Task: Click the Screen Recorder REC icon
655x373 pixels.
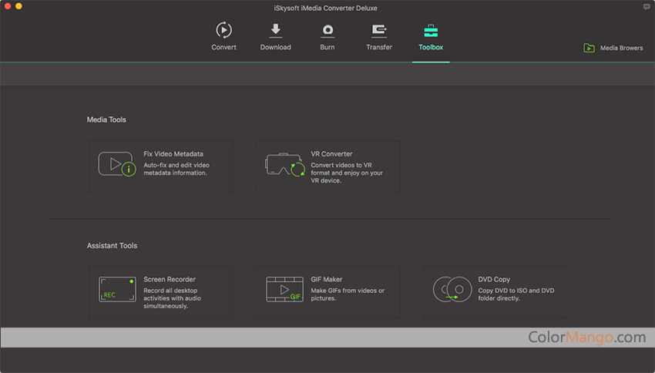Action: [x=117, y=289]
